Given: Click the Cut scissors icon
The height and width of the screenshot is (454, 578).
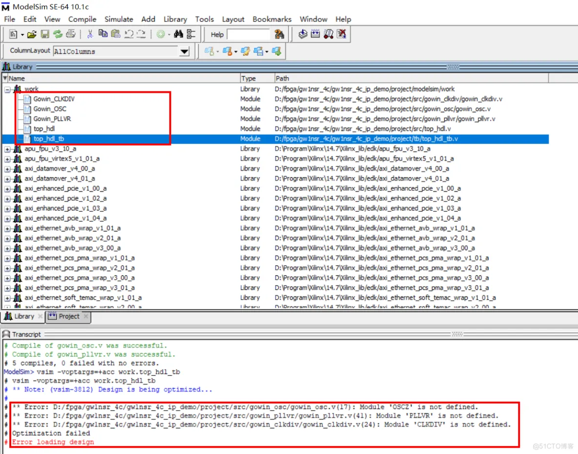Looking at the screenshot, I should (x=90, y=34).
